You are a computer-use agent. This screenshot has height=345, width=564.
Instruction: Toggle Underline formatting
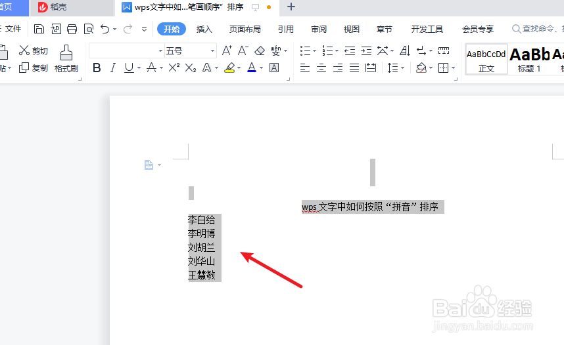129,68
